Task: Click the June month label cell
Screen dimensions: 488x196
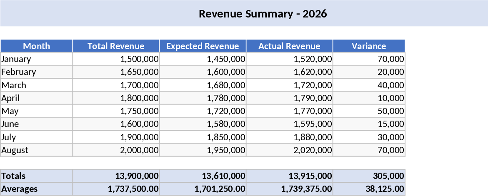Action: point(37,124)
